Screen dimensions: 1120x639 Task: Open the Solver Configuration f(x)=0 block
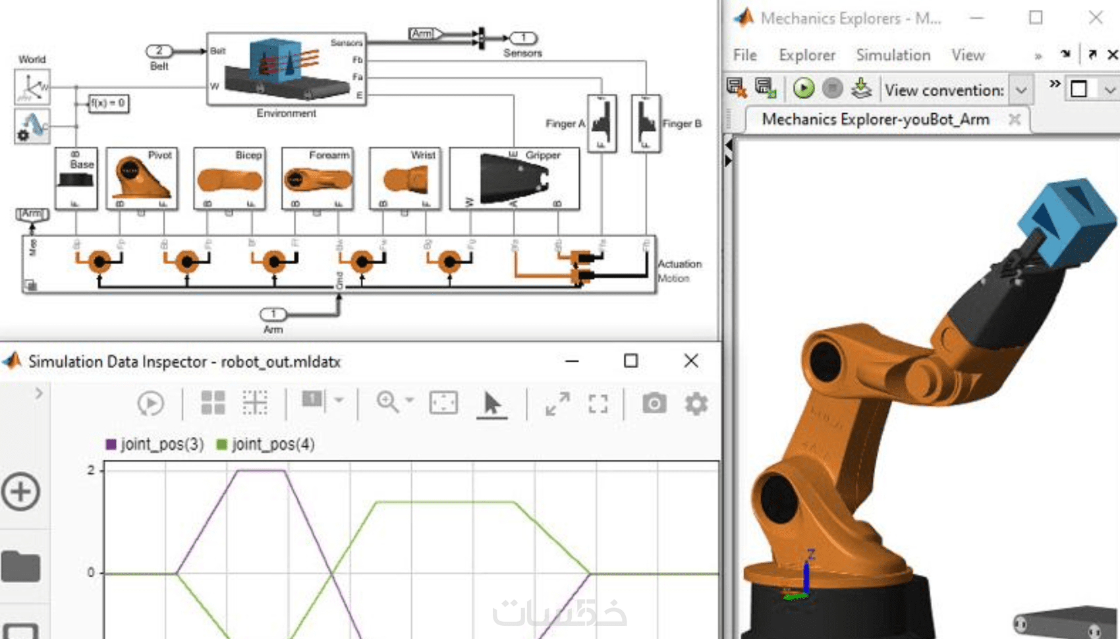pos(109,103)
